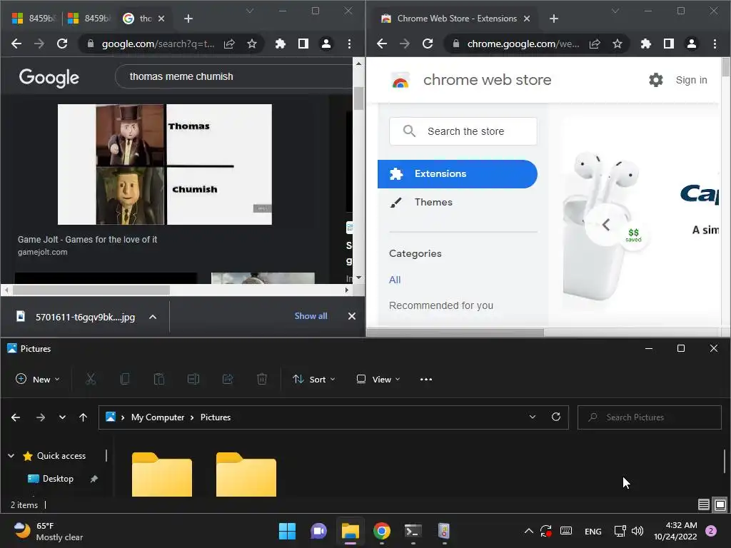The image size is (731, 548).
Task: Open Chrome menu in Web Store window
Action: [715, 44]
